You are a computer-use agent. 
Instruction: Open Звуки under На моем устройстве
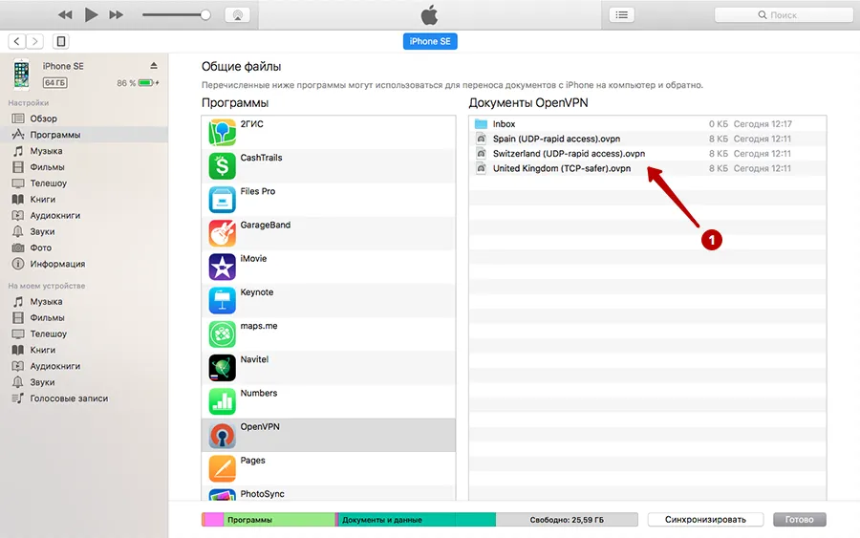click(x=84, y=382)
